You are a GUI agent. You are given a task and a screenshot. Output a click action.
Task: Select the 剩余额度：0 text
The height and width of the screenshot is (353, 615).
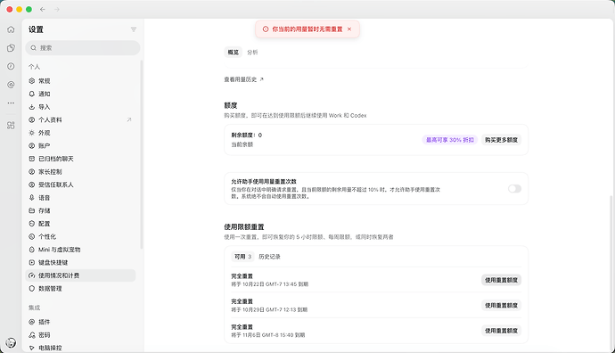[x=246, y=135]
